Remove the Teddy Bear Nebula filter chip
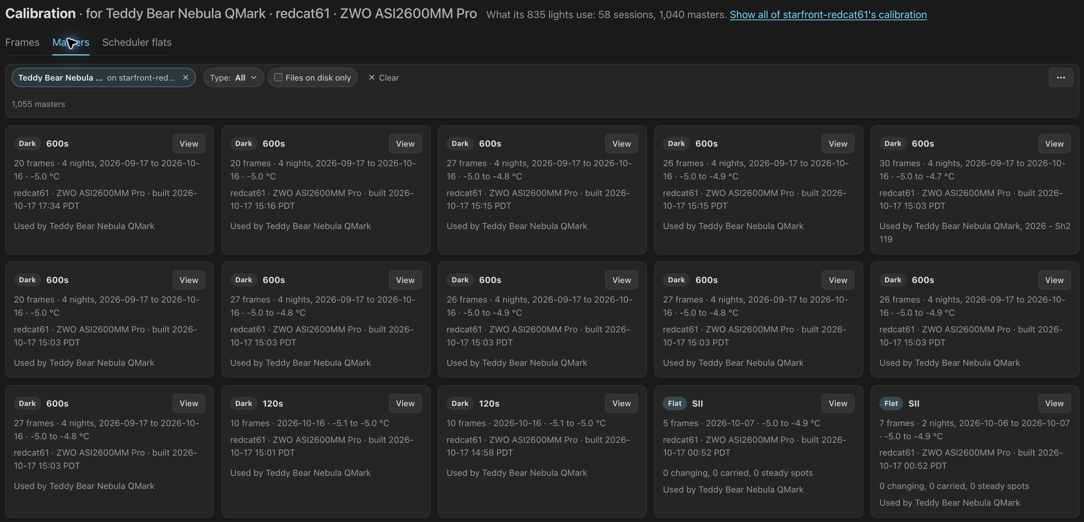The width and height of the screenshot is (1084, 522). coord(185,77)
